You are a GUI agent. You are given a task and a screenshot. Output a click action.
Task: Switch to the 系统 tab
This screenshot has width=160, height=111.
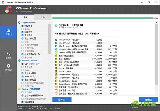pyautogui.click(x=25, y=17)
